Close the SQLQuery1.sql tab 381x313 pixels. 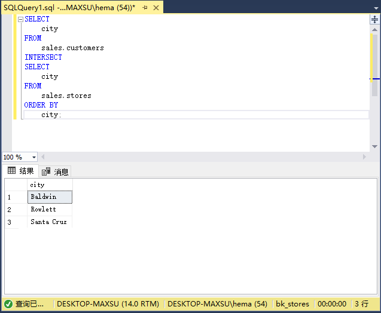pyautogui.click(x=156, y=8)
